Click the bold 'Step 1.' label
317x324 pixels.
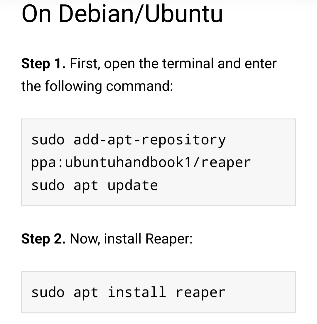tap(43, 64)
